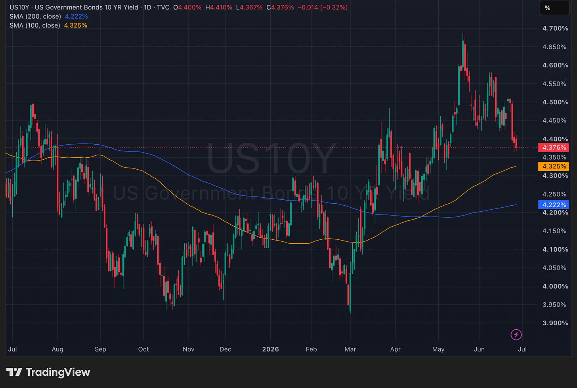Screen dimensions: 577x388
Task: Click the 4.650% price axis label
Action: 554,47
